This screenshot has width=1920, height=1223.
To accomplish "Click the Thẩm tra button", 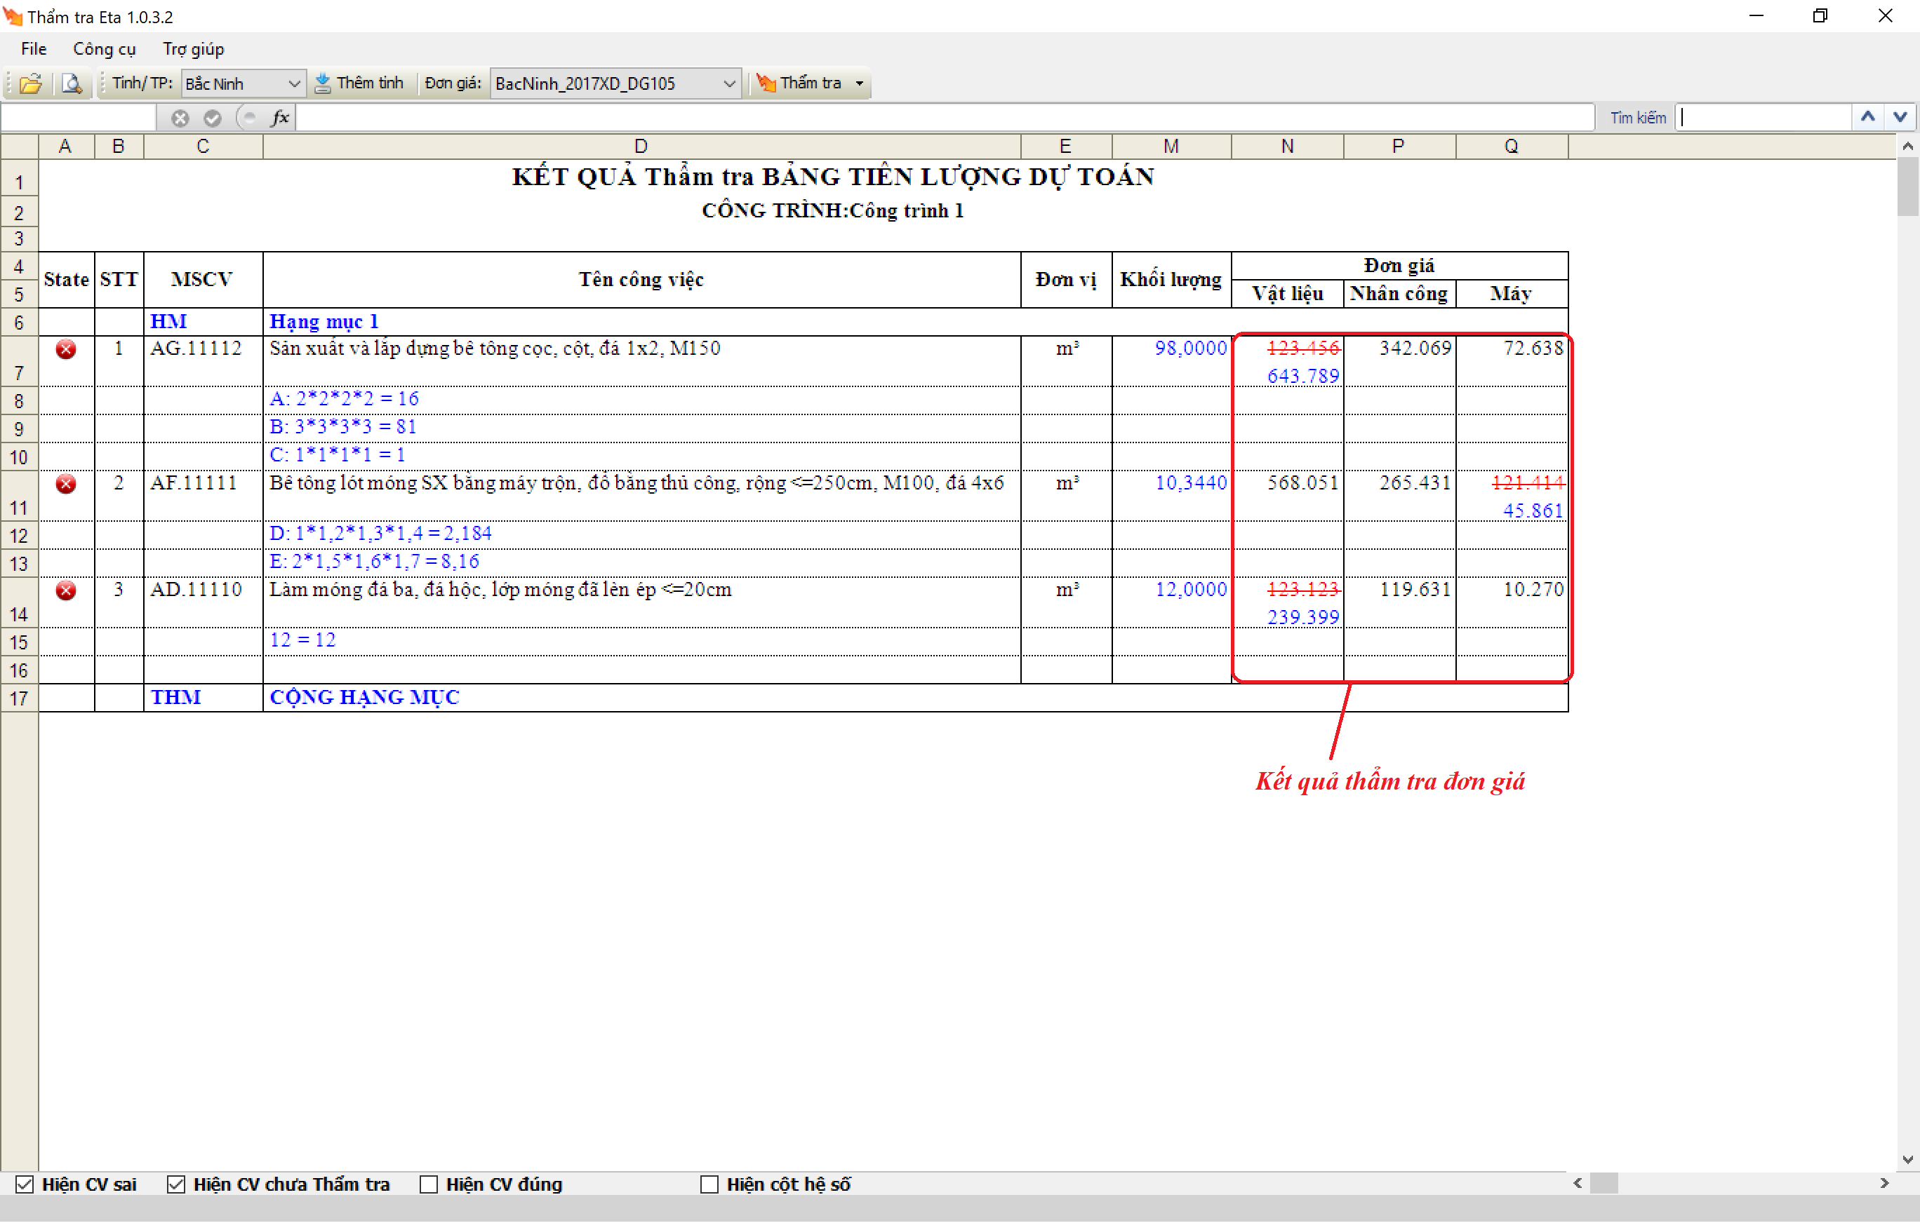I will [800, 83].
